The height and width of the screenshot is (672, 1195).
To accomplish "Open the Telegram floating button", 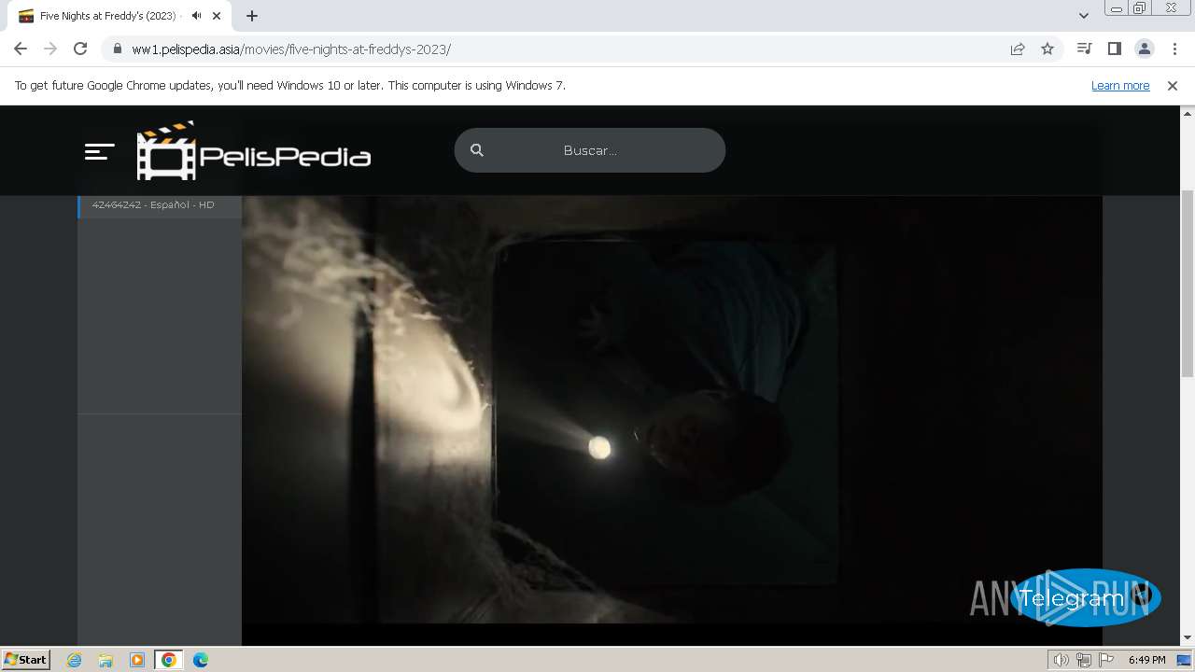I will coord(1085,598).
